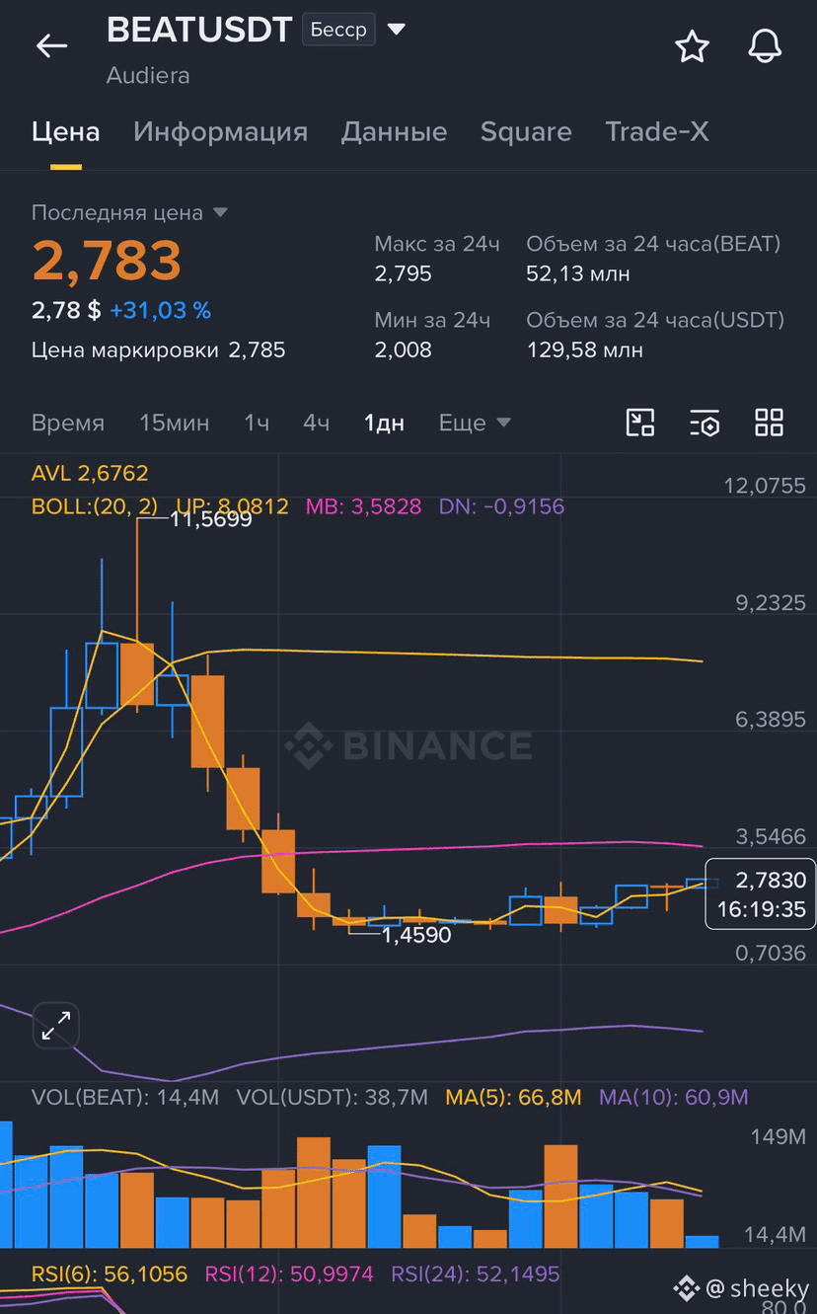This screenshot has height=1314, width=817.
Task: Tap the MA(10): 60,9M label
Action: (x=674, y=1097)
